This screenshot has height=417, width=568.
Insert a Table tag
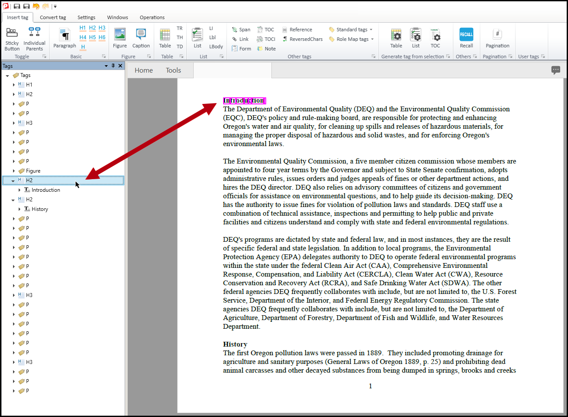tap(165, 38)
